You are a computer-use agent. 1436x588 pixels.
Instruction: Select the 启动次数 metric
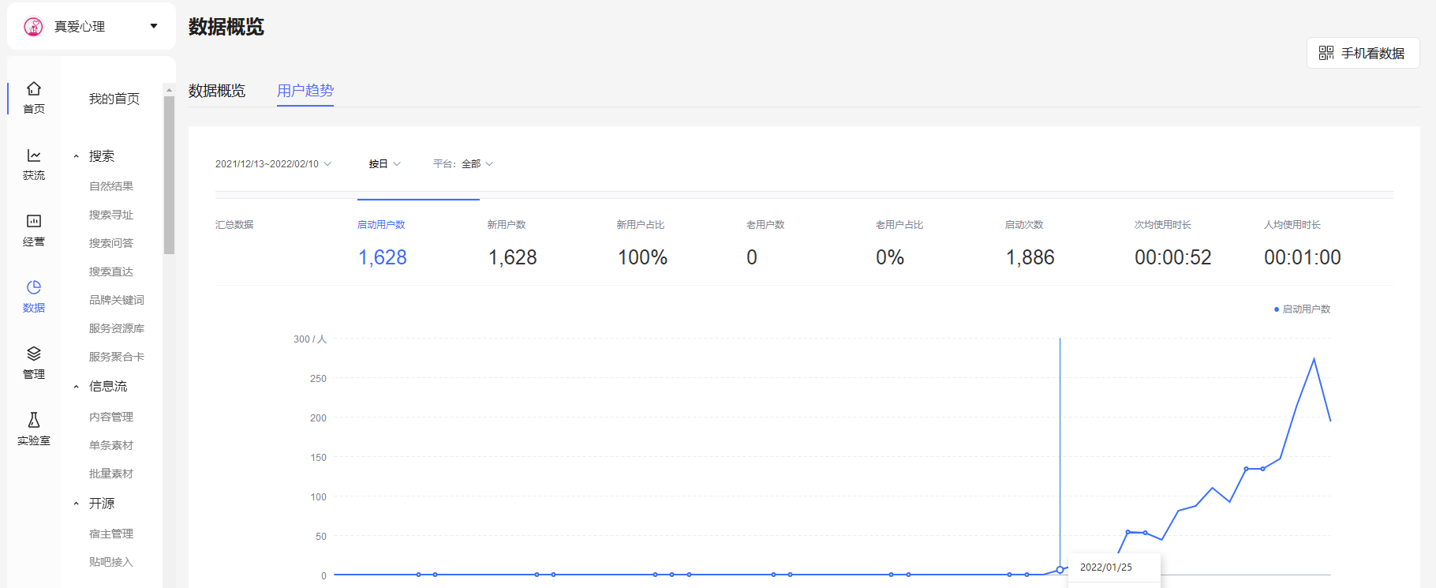point(1024,225)
